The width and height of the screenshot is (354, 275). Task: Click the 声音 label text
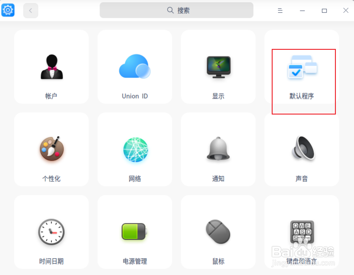click(302, 179)
